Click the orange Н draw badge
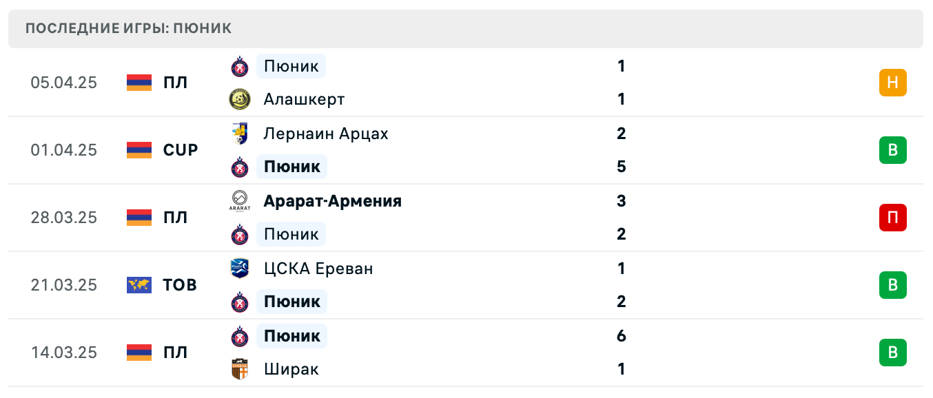The height and width of the screenshot is (398, 933). 892,83
